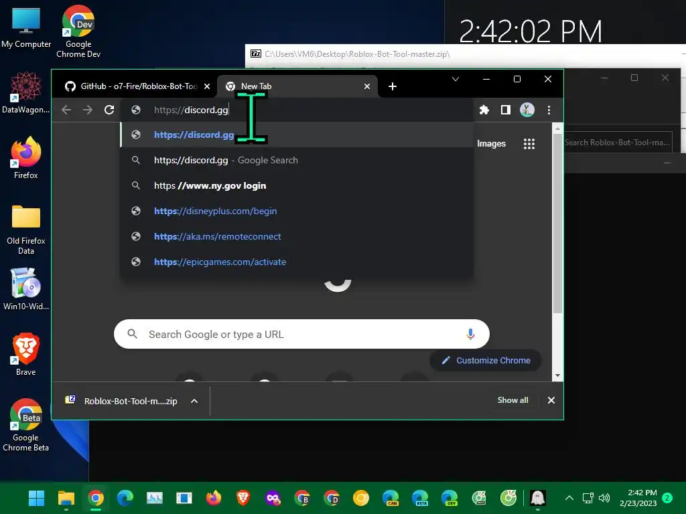Click Show all downloads

pyautogui.click(x=512, y=400)
